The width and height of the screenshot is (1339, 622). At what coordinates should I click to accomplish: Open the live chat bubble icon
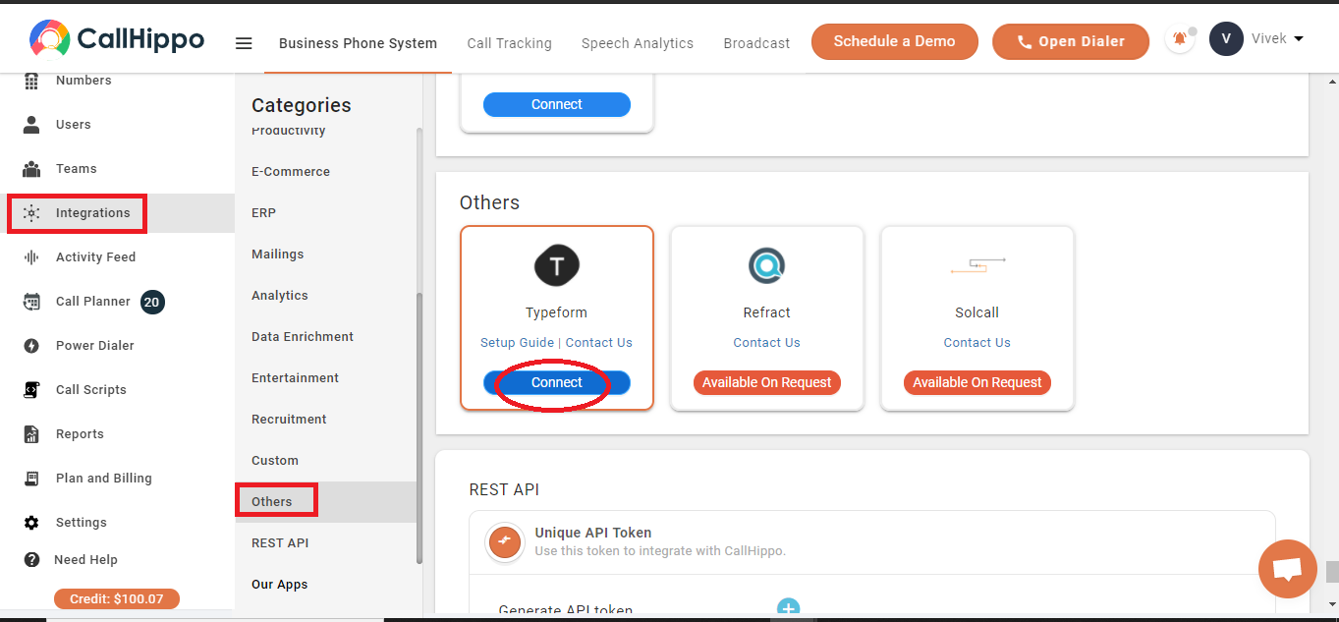click(1288, 569)
